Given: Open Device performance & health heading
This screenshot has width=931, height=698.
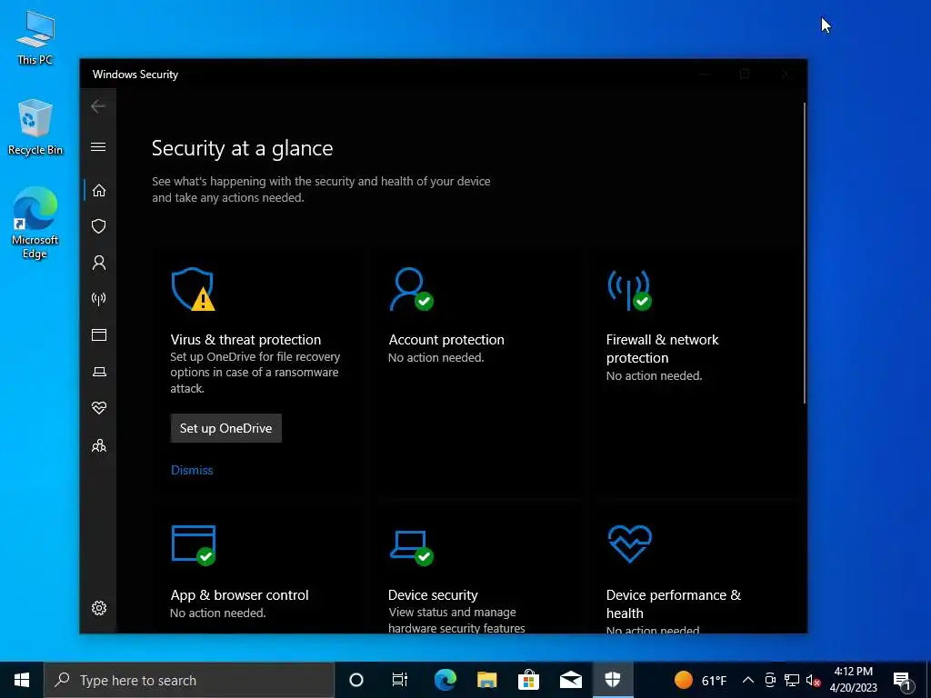Looking at the screenshot, I should coord(674,603).
